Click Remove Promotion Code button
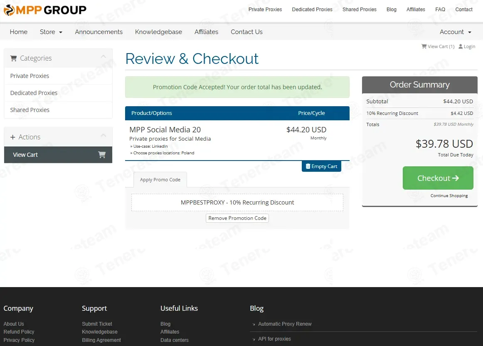This screenshot has height=346, width=483. tap(237, 218)
